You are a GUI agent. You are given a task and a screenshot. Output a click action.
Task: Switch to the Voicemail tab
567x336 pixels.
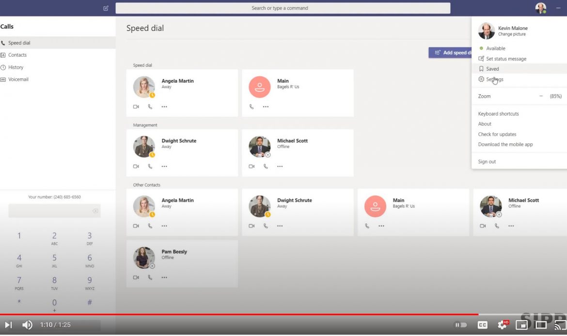[x=18, y=79]
